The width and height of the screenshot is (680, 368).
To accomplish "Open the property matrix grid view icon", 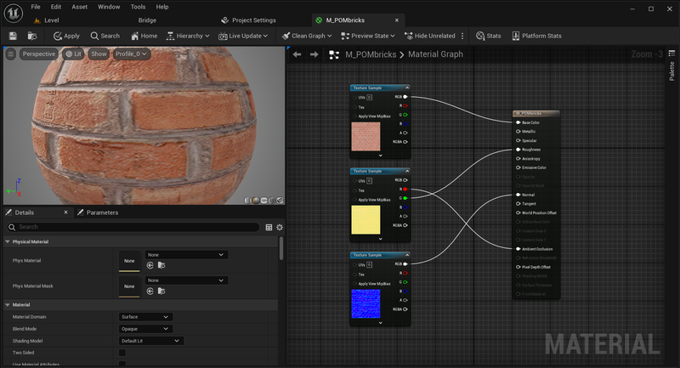I will point(269,227).
